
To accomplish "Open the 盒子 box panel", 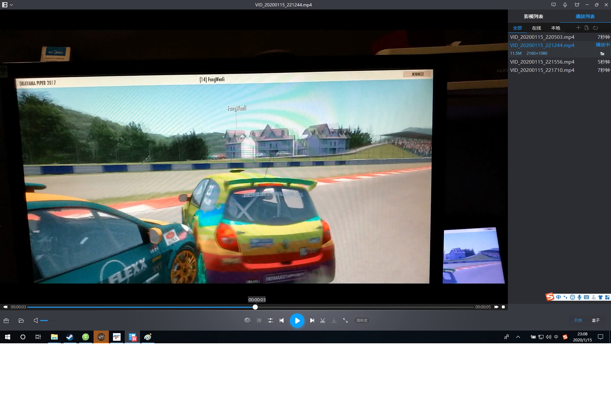I will (x=596, y=320).
